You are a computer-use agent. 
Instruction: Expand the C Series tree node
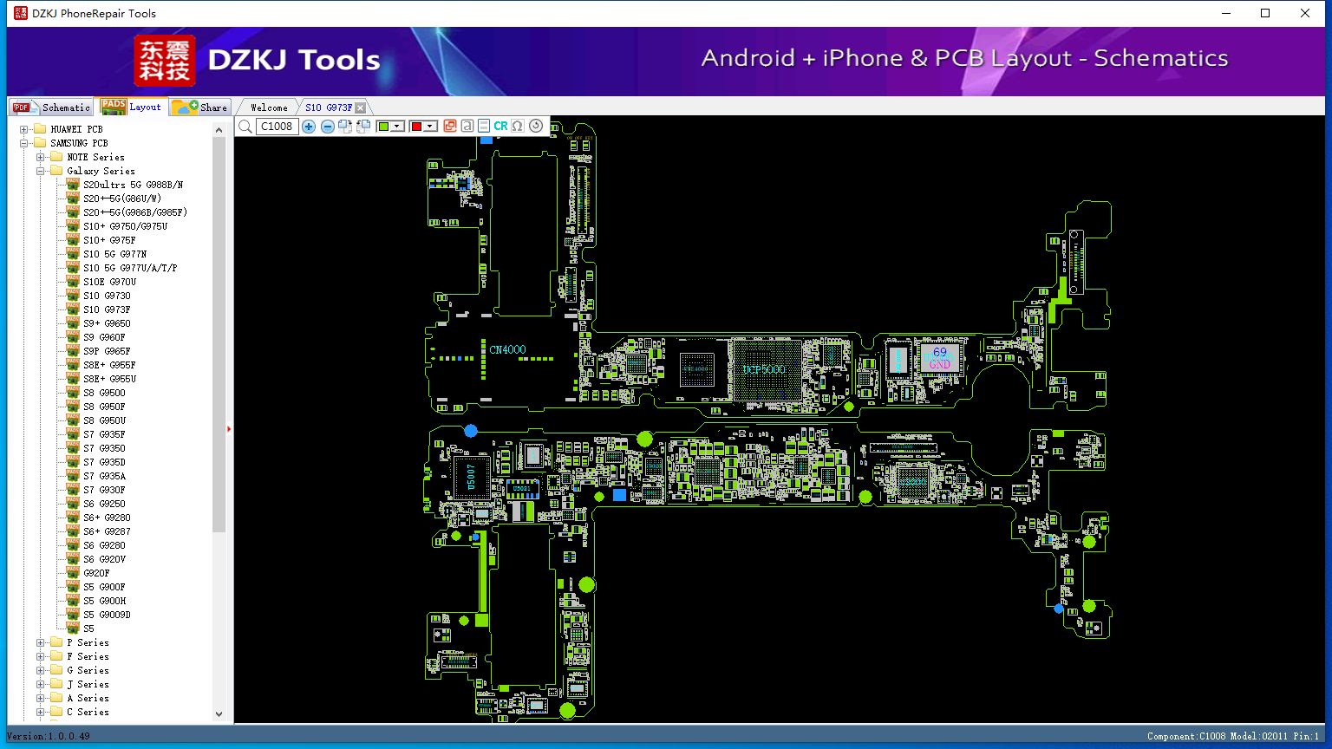tap(41, 712)
